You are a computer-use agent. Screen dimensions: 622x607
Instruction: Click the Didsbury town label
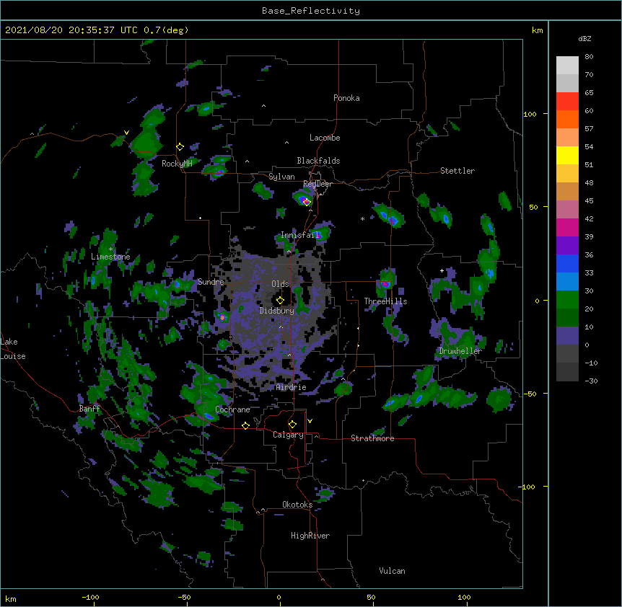click(x=276, y=311)
